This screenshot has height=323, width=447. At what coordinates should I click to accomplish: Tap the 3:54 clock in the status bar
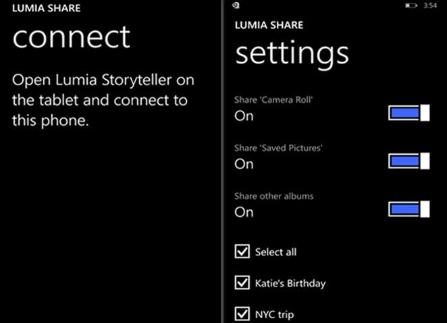click(430, 5)
